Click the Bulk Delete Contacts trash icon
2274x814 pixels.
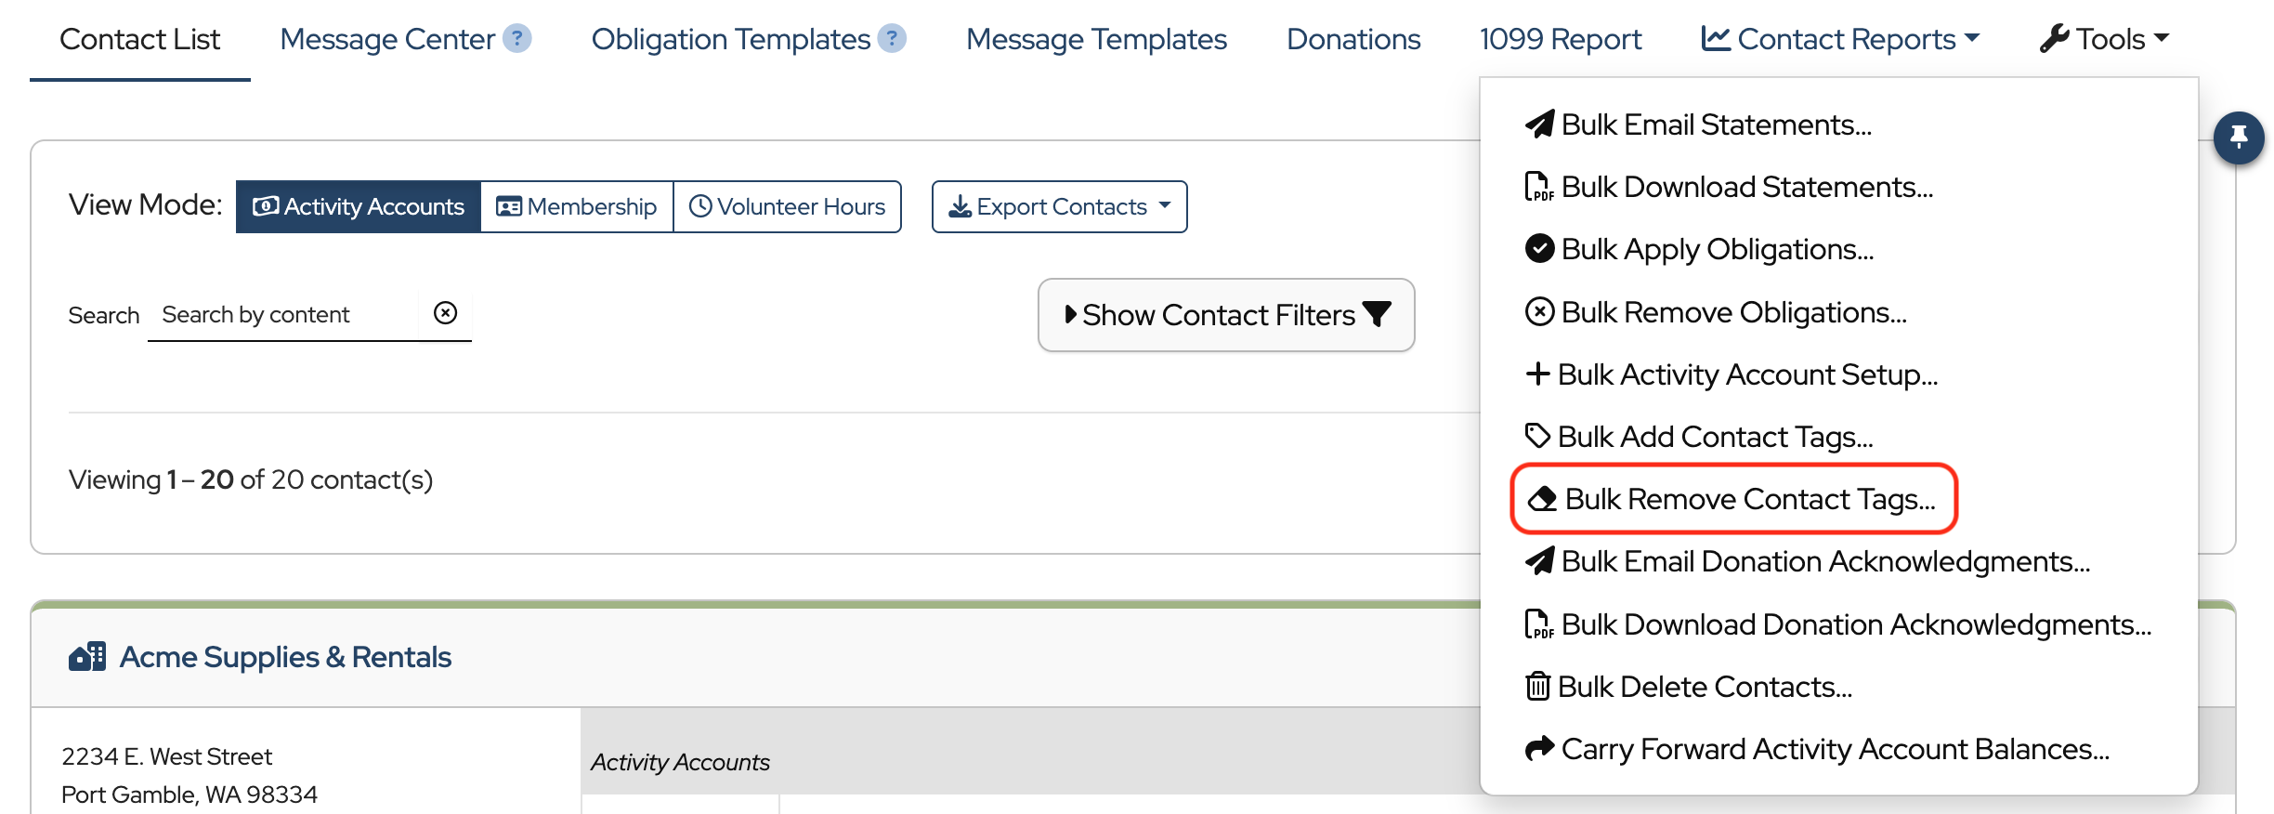[x=1538, y=687]
